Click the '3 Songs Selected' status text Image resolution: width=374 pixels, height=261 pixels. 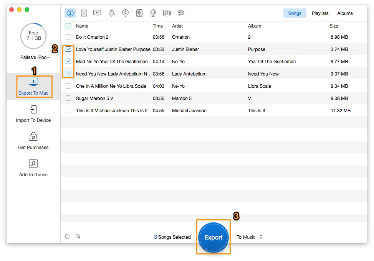(x=172, y=237)
